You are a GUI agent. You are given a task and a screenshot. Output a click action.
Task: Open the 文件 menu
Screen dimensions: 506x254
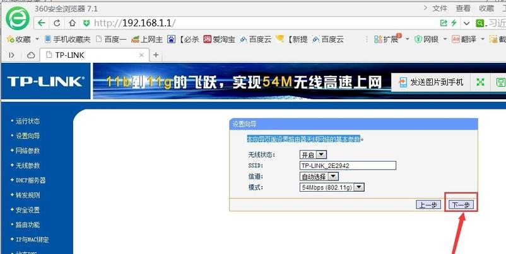point(440,8)
